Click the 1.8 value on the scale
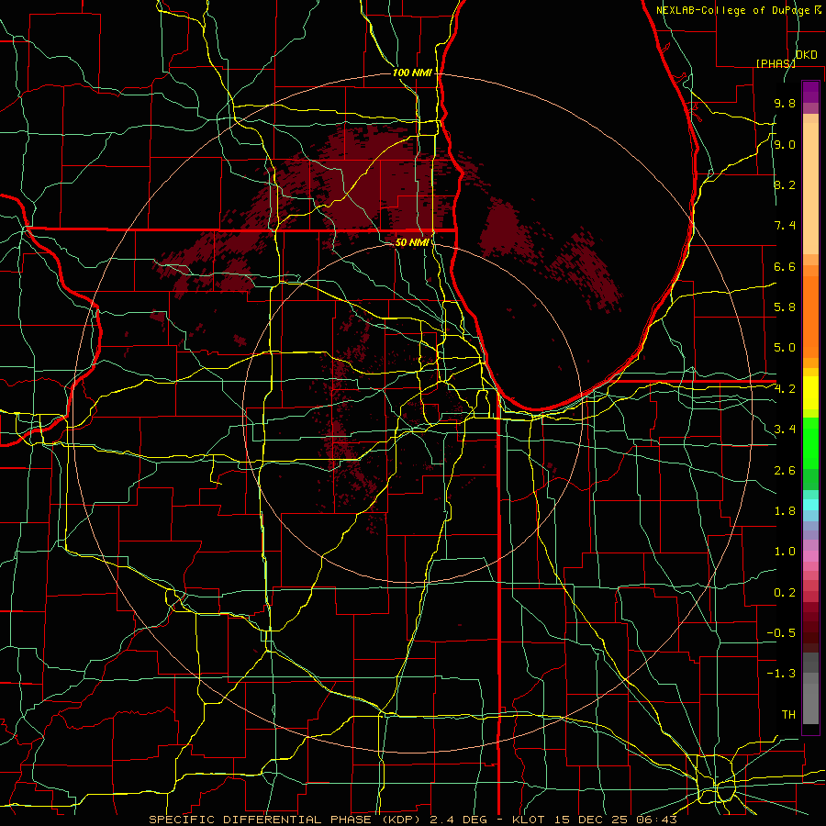The height and width of the screenshot is (826, 826). click(x=785, y=511)
